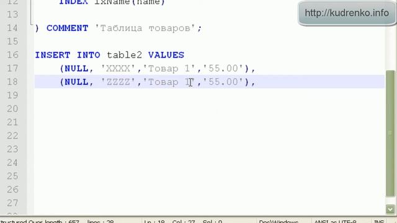Click 'Товар 1' string on line 17

[169, 69]
